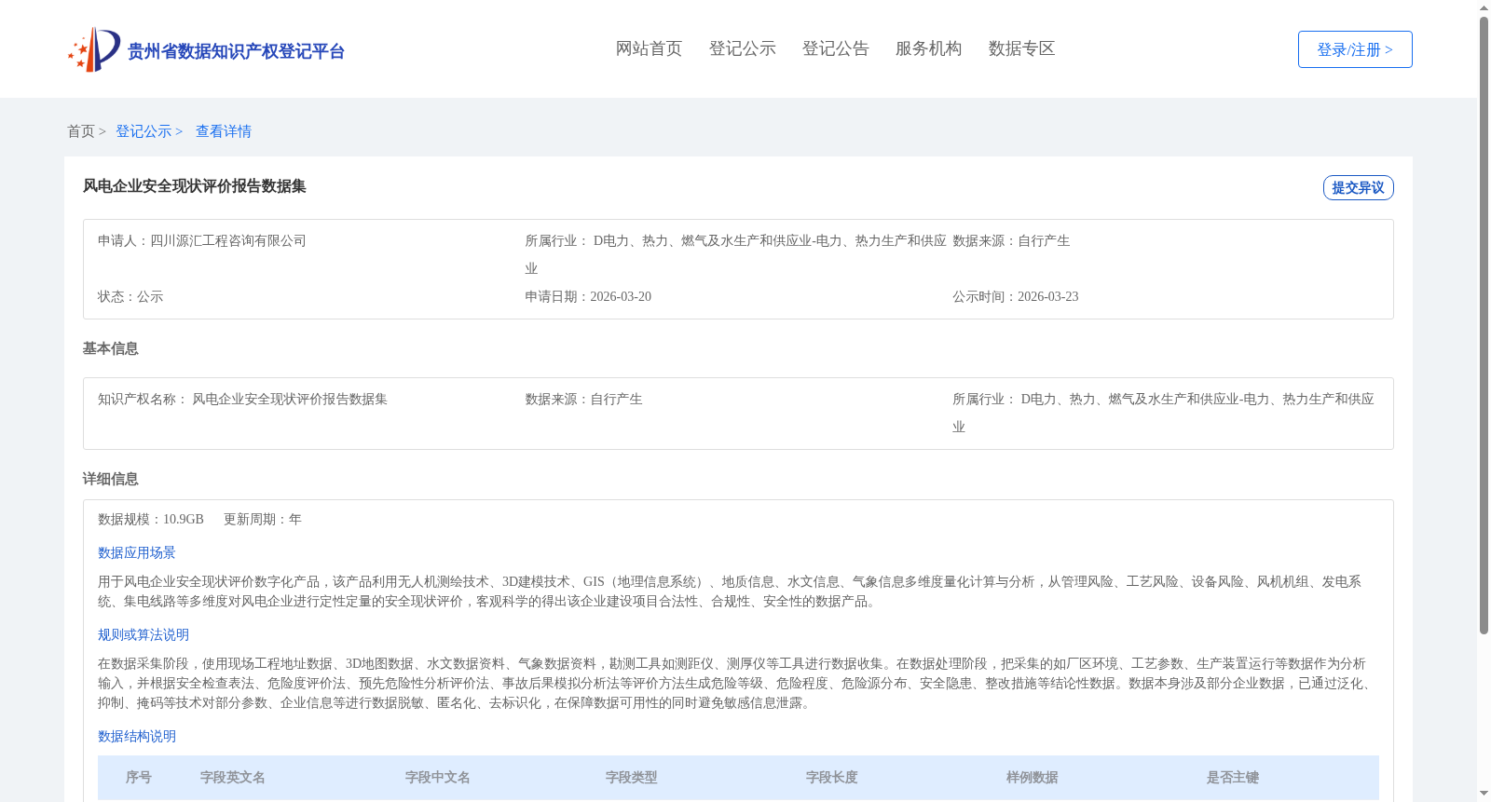The image size is (1491, 802).
Task: Open 网站首页 in the navigation bar
Action: pos(649,48)
